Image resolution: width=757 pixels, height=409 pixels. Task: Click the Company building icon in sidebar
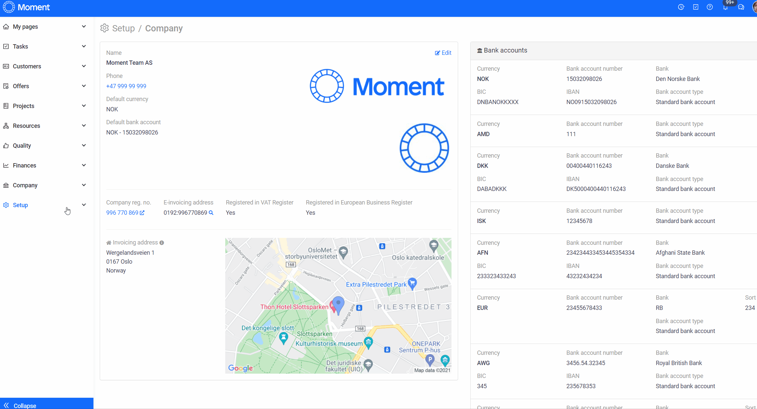pos(6,185)
